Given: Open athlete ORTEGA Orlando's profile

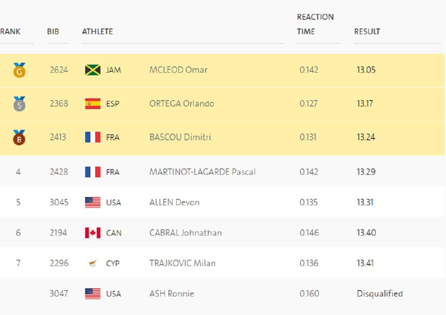Looking at the screenshot, I should [182, 104].
